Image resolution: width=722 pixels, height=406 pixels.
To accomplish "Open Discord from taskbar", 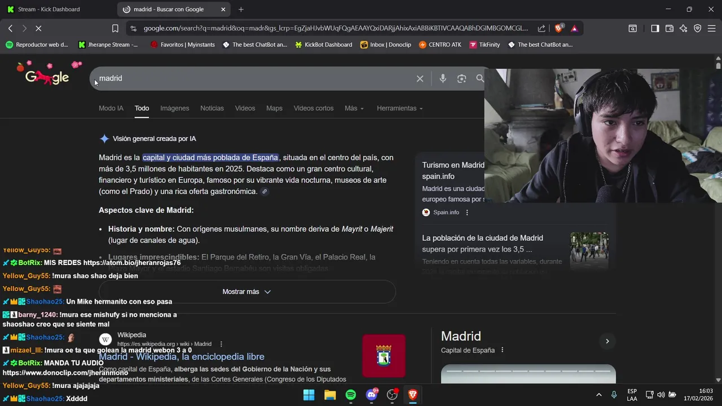I will point(372,395).
